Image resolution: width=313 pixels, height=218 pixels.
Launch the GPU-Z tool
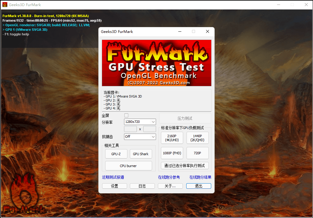tap(116, 154)
